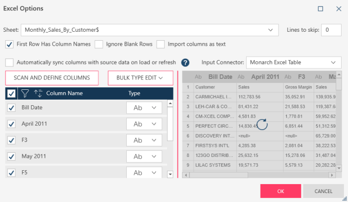This screenshot has height=202, width=348.
Task: Click the resize grip at dialog corner
Action: pyautogui.click(x=344, y=198)
